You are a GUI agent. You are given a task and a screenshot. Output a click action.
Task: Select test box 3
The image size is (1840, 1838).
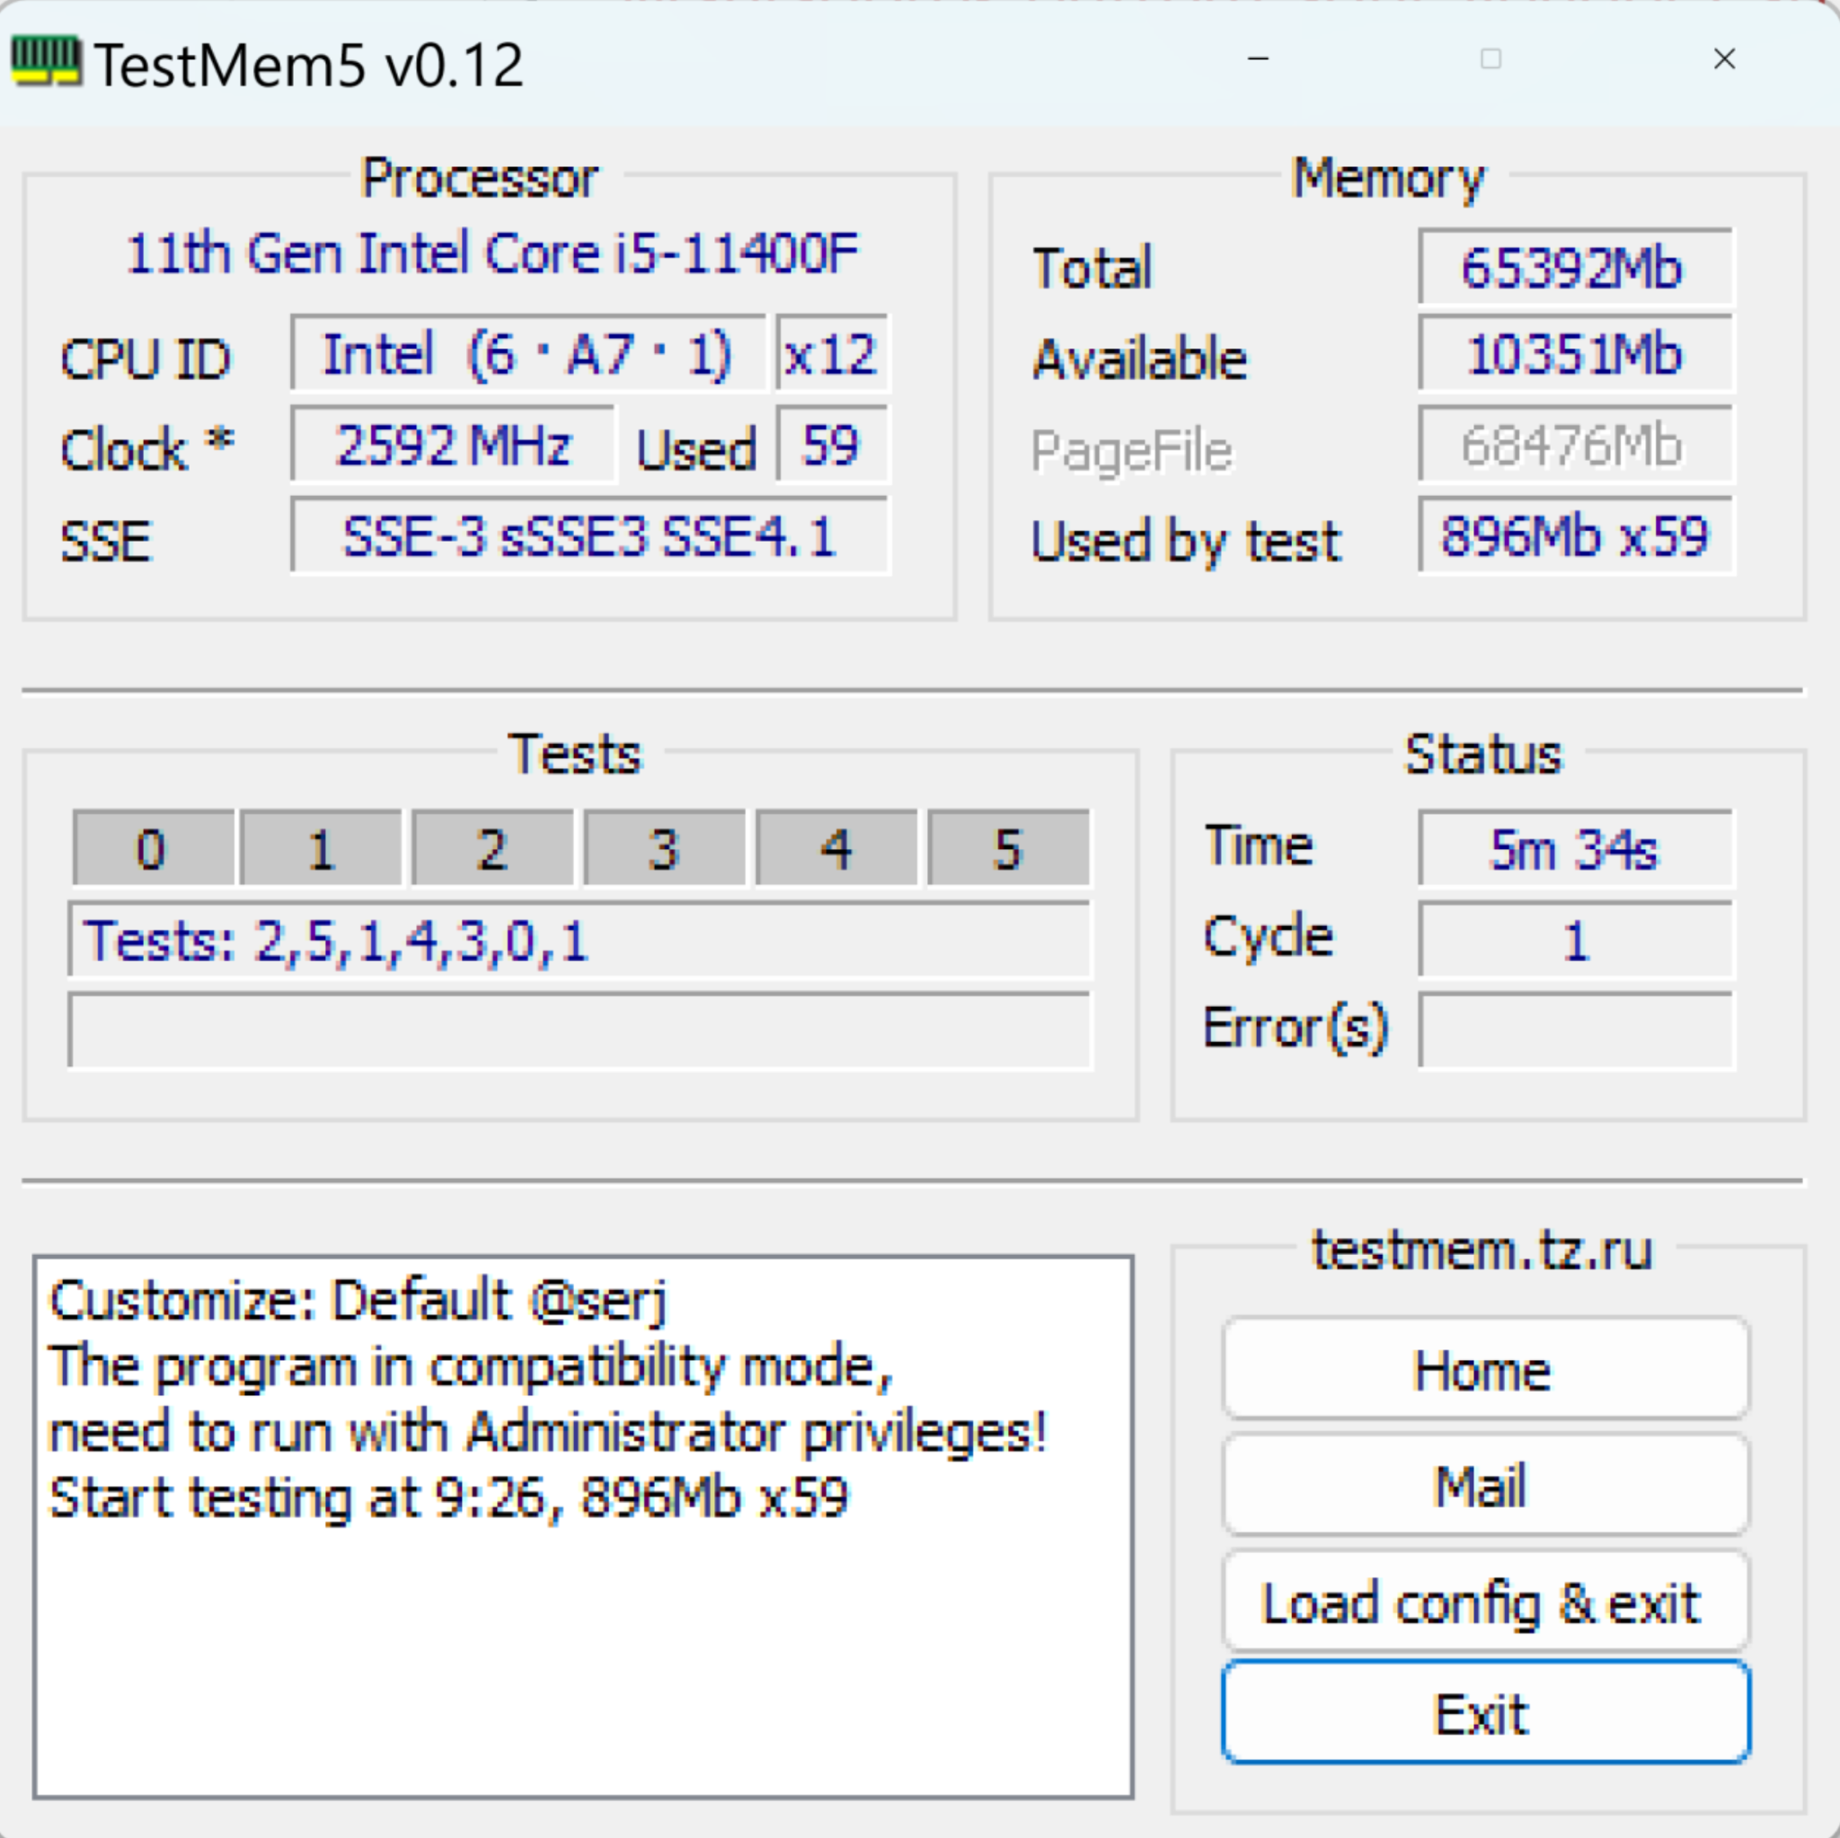tap(665, 847)
